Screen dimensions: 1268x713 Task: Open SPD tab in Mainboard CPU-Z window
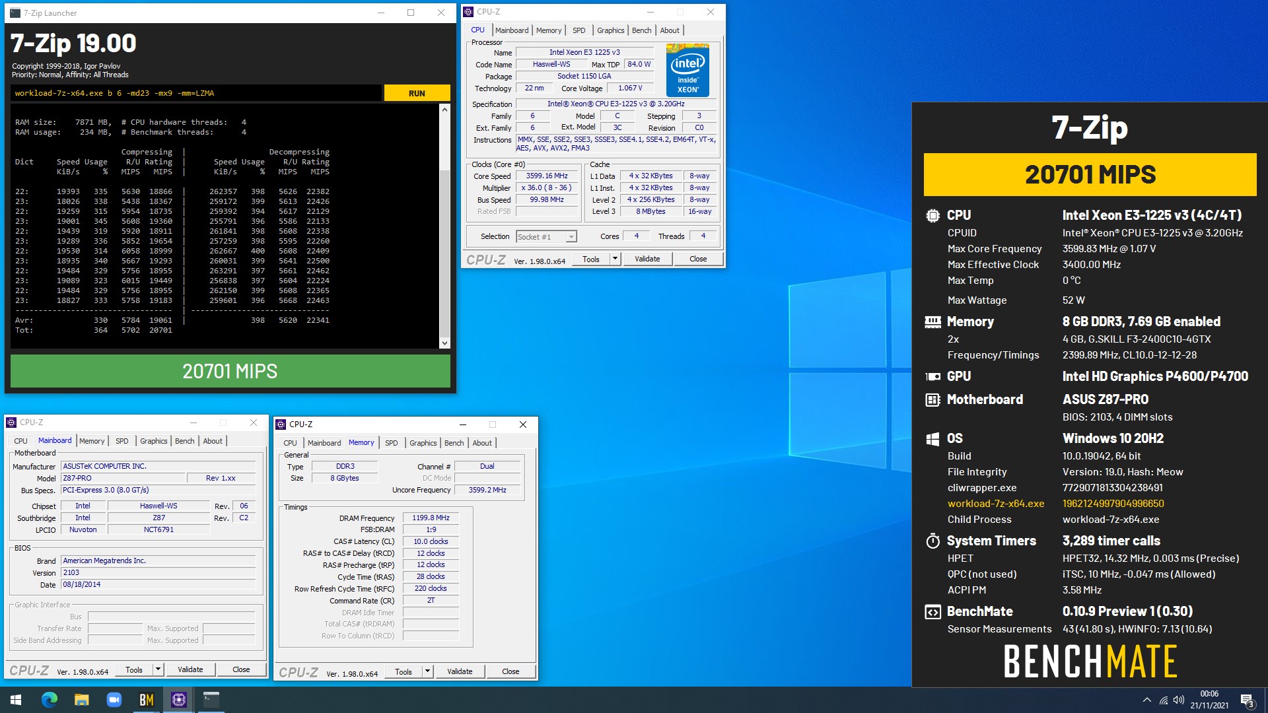(x=122, y=441)
